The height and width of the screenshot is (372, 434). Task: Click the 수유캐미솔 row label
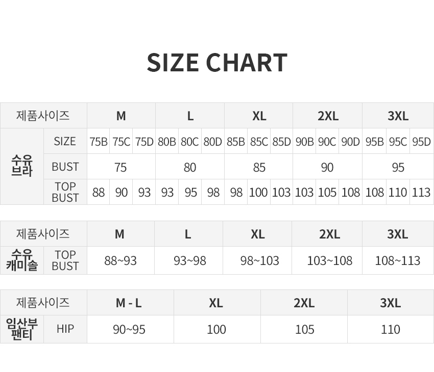[22, 260]
